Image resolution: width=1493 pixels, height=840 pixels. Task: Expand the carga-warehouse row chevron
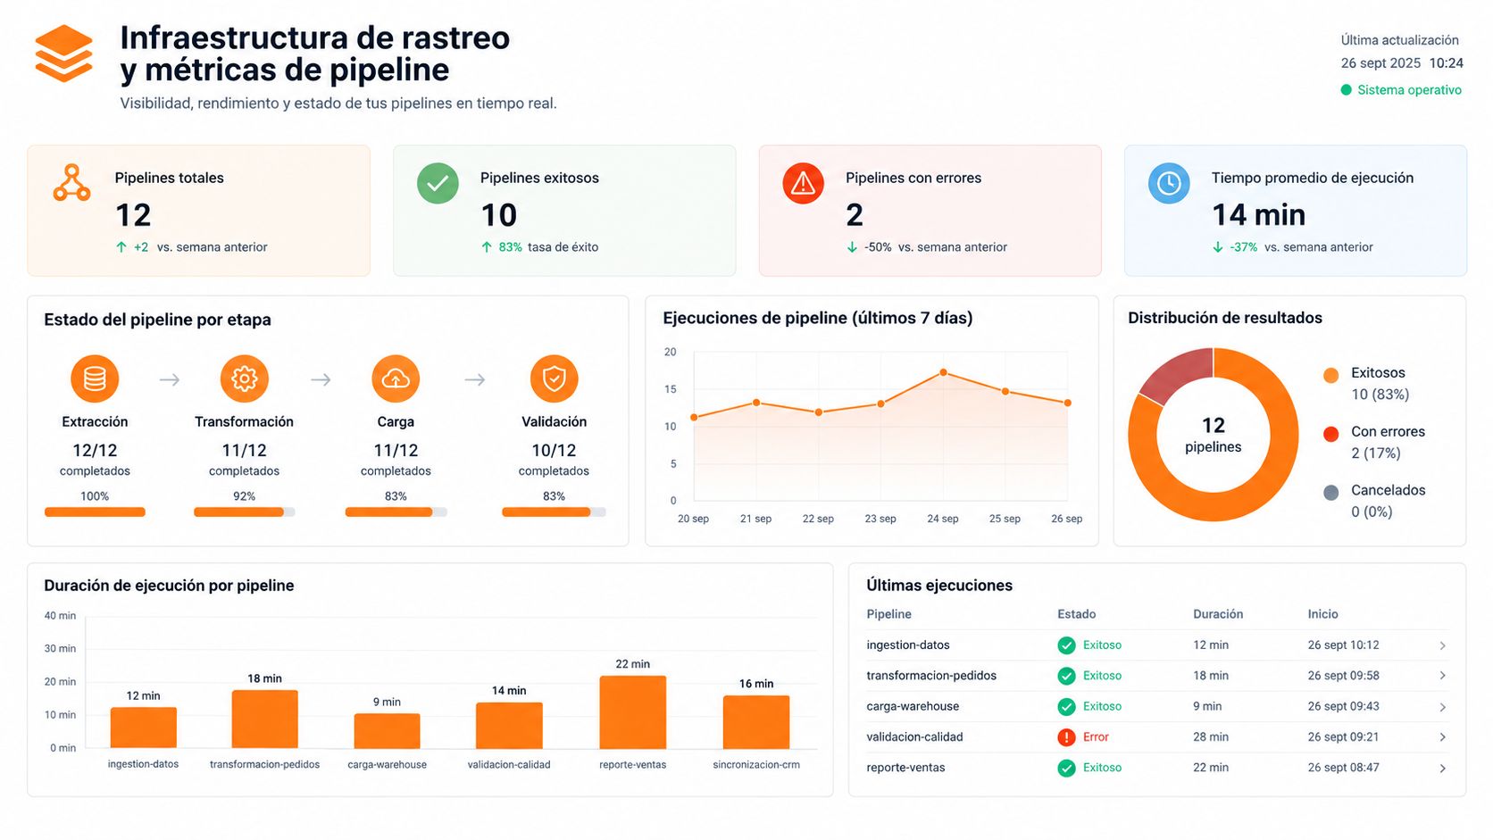click(1442, 707)
